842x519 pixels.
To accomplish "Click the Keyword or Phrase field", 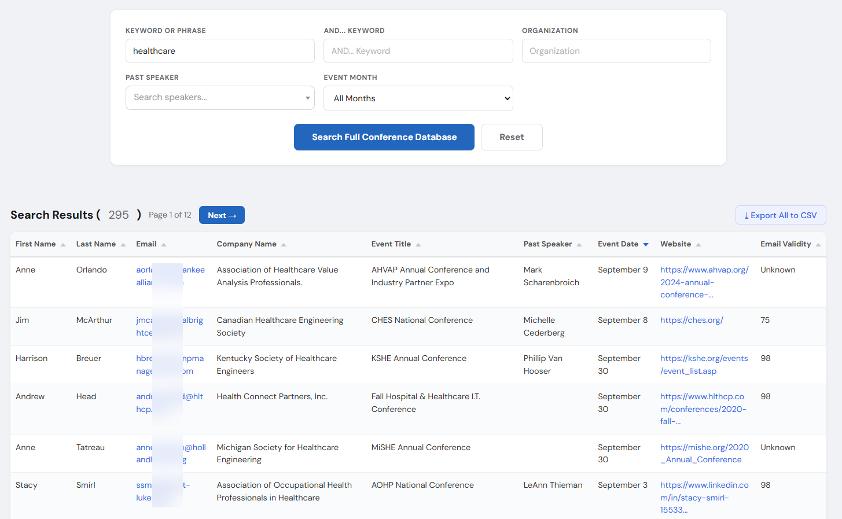I will tap(220, 51).
